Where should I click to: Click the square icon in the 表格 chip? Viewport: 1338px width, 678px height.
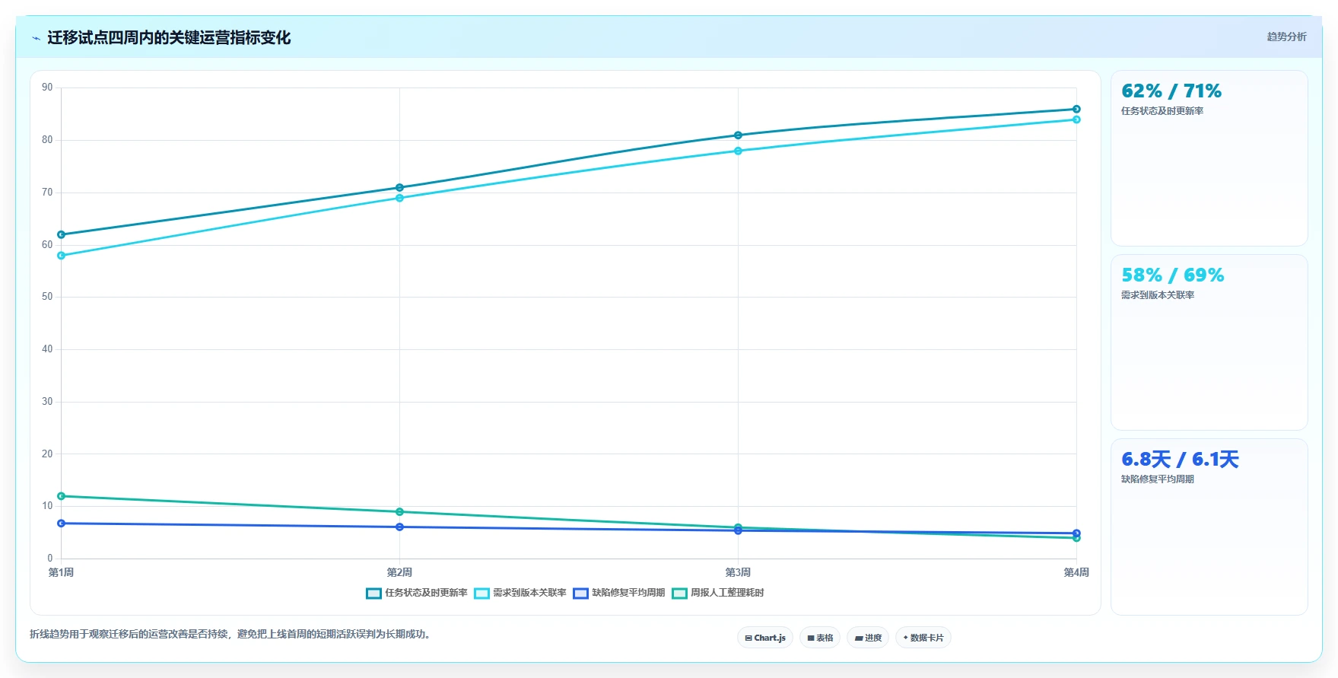[x=811, y=638]
